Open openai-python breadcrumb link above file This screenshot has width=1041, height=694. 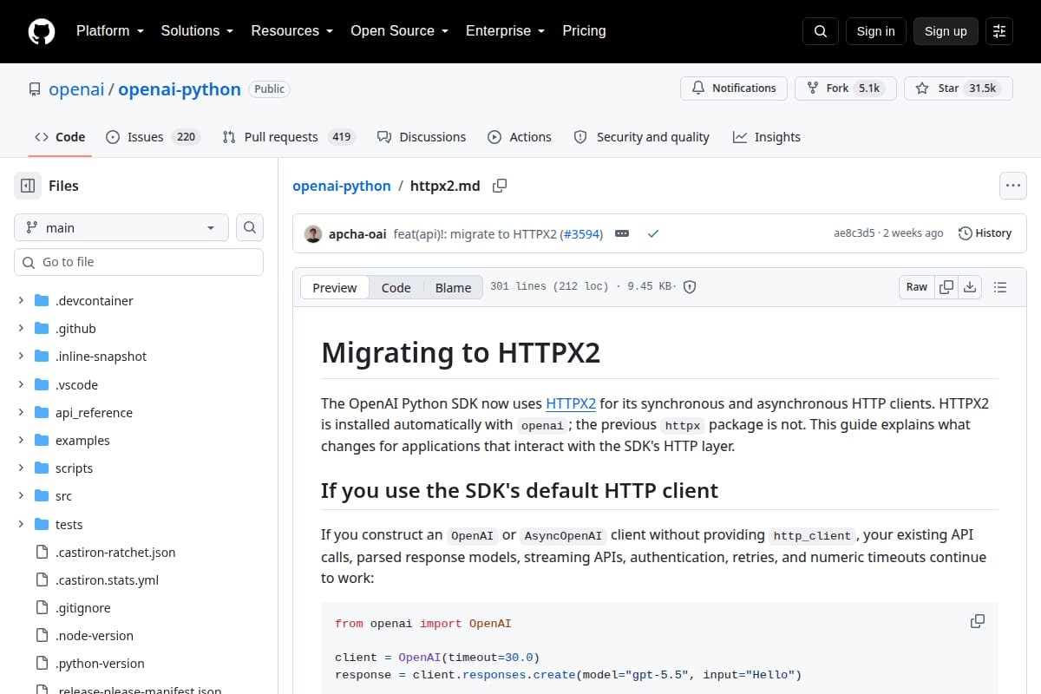(342, 186)
